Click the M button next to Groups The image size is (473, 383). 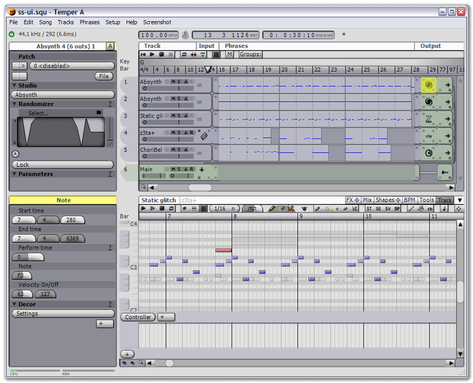click(230, 55)
